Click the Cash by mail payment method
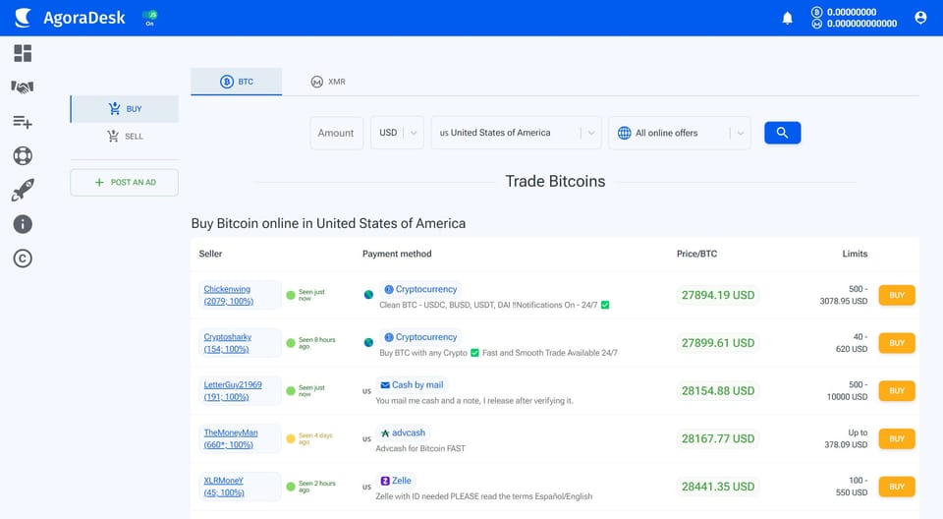This screenshot has width=943, height=519. coord(412,385)
